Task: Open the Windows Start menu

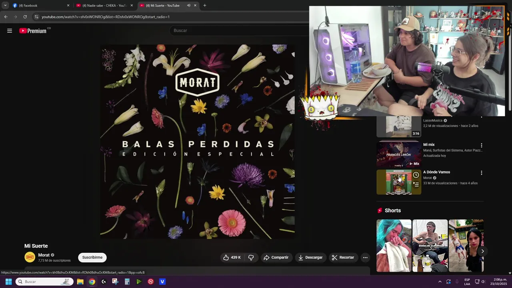Action: (x=8, y=282)
